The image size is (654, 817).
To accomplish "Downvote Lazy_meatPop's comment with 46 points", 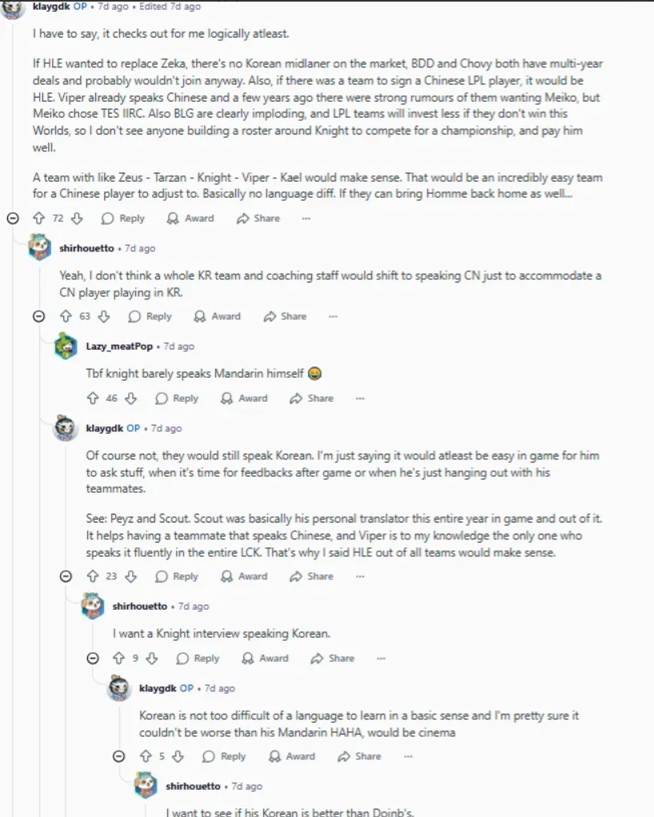I will coord(131,398).
